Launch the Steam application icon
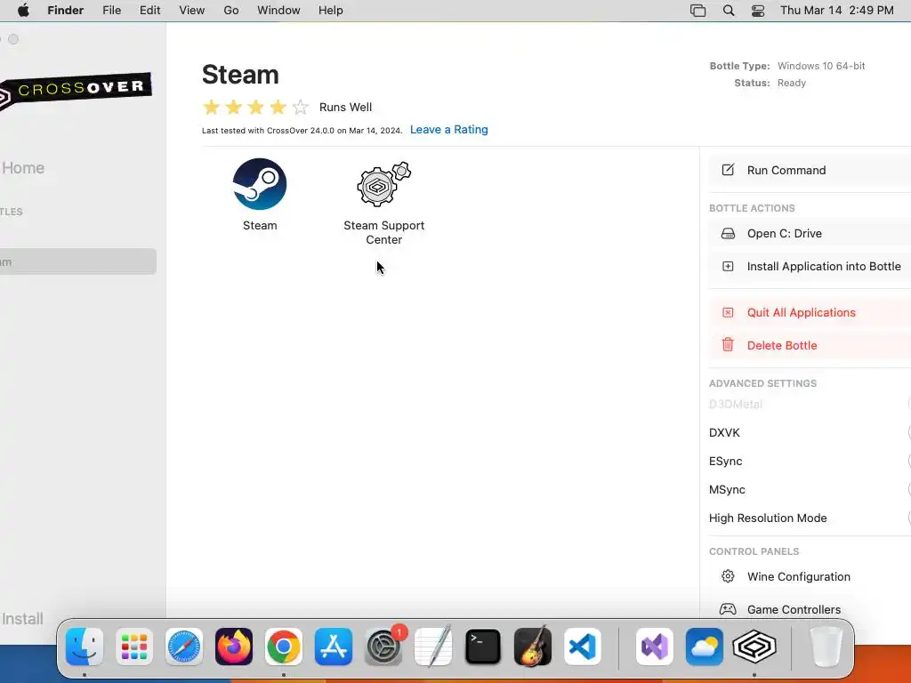Image resolution: width=911 pixels, height=683 pixels. click(x=259, y=184)
